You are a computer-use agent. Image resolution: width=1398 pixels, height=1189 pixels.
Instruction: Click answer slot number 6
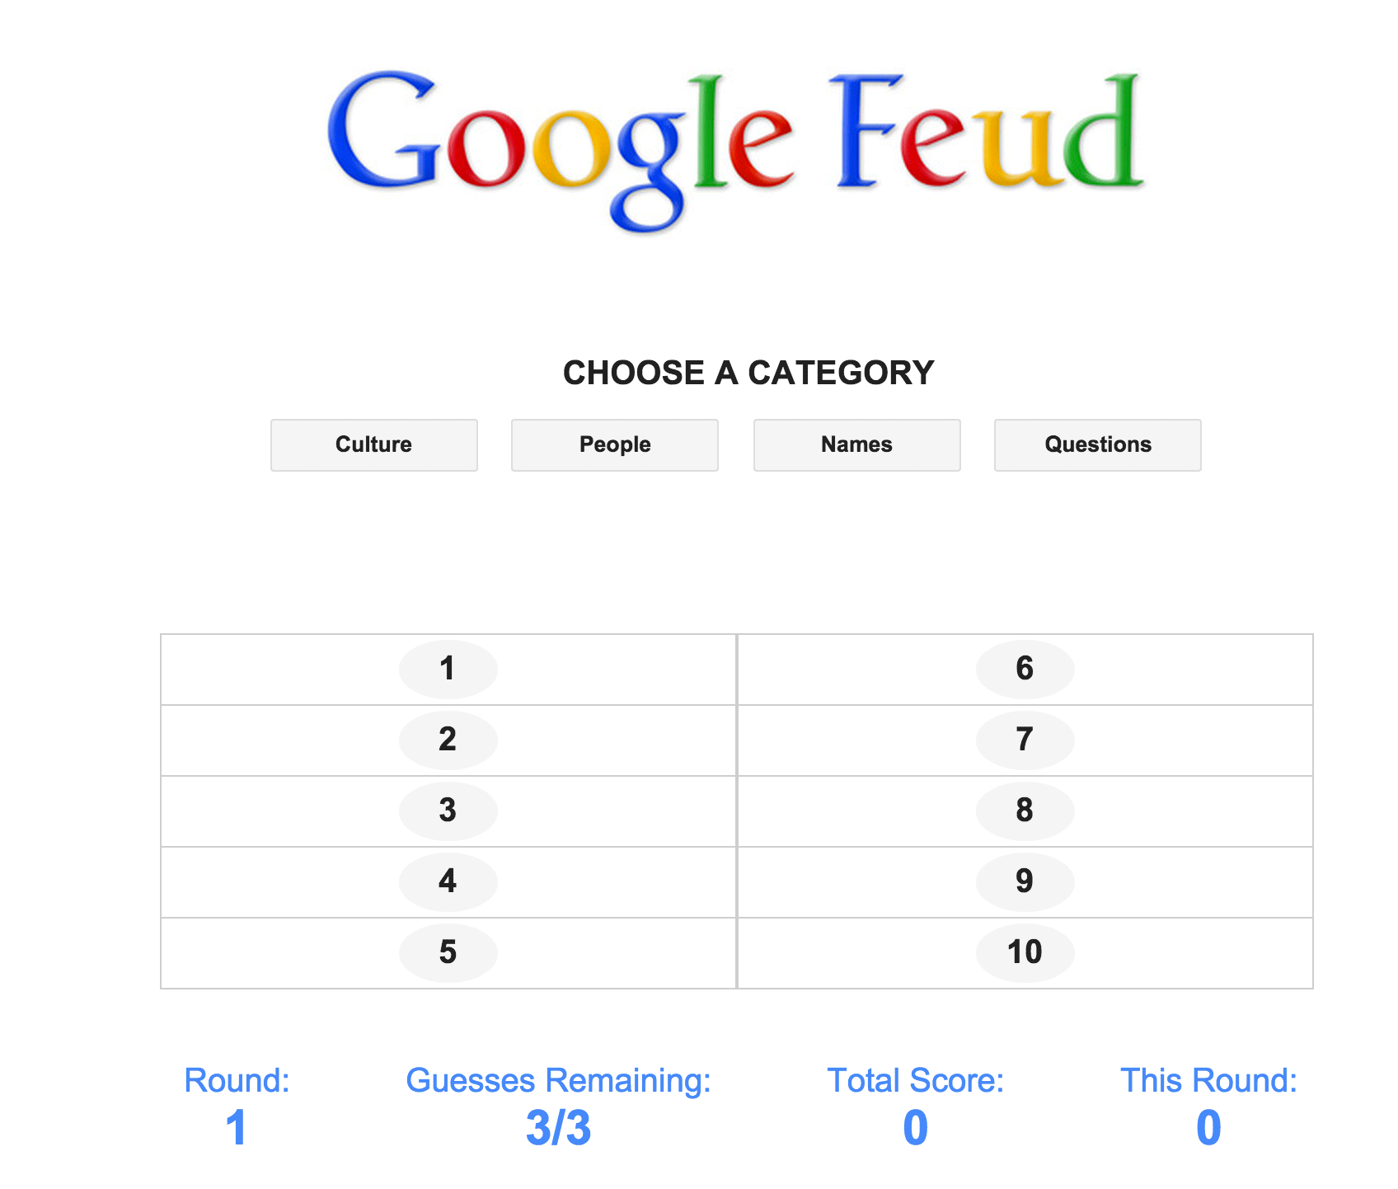[1025, 669]
